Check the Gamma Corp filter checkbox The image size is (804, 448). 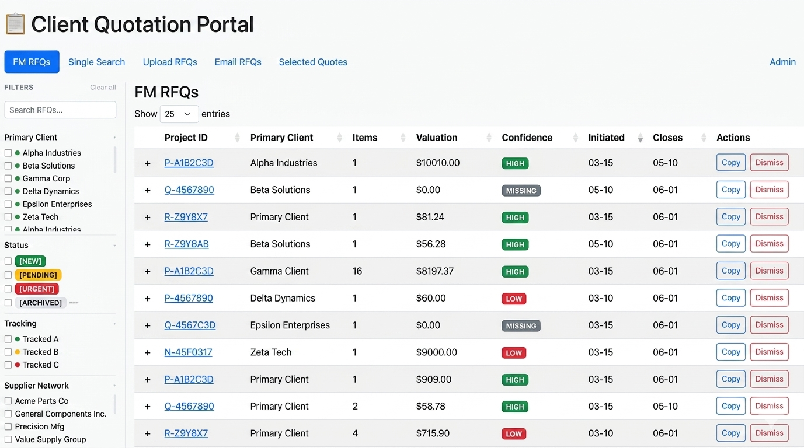coord(8,178)
